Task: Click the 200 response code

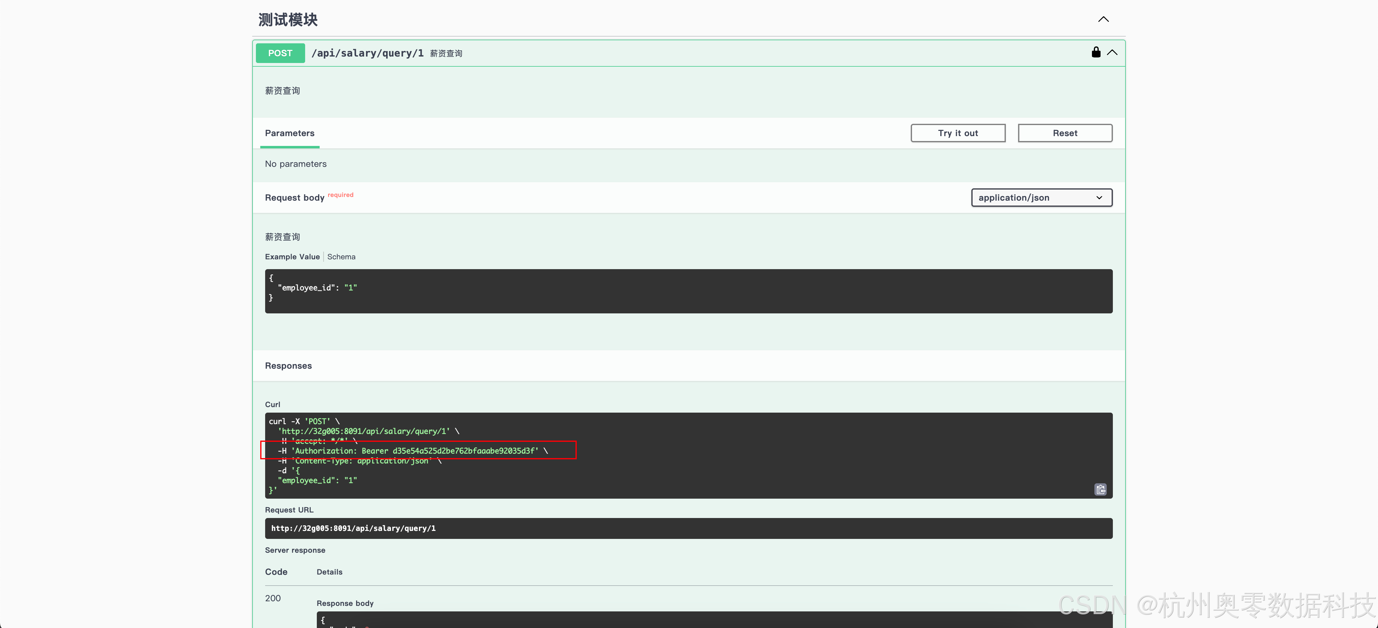Action: point(273,598)
